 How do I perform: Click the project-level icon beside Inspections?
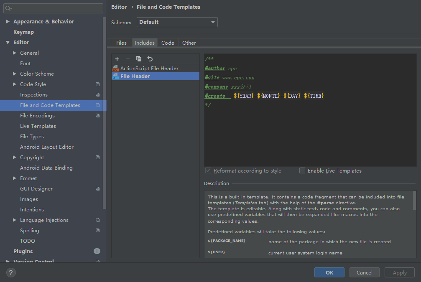coord(97,95)
